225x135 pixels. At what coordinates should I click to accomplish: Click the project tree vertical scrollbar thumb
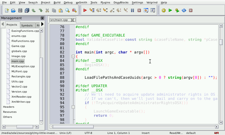coord(41,89)
